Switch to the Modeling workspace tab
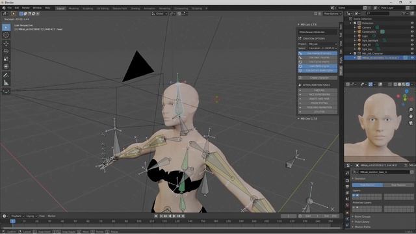Image resolution: width=416 pixels, height=234 pixels. click(x=73, y=8)
